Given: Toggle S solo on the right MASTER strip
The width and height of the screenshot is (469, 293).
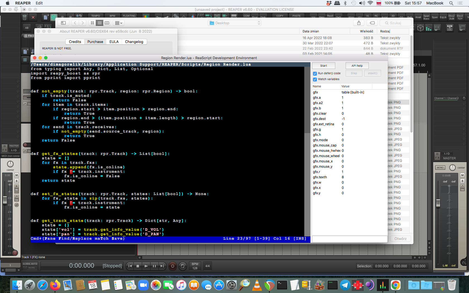Looking at the screenshot, I should (462, 181).
